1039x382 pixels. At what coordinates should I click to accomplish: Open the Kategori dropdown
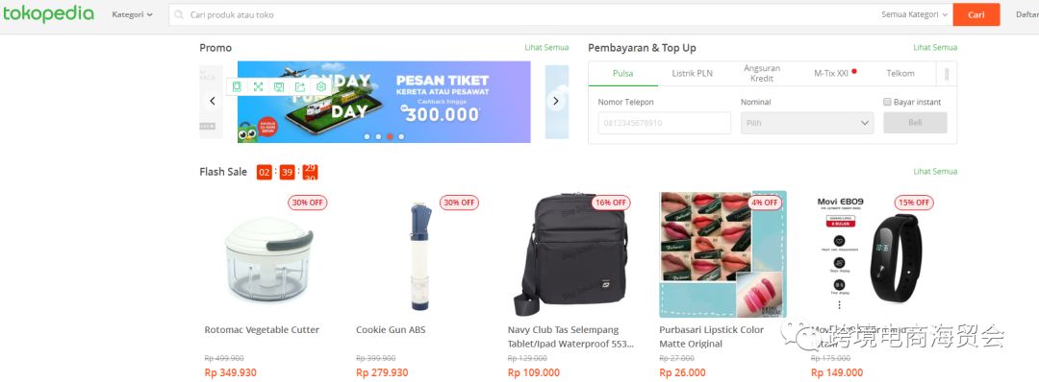(x=132, y=14)
